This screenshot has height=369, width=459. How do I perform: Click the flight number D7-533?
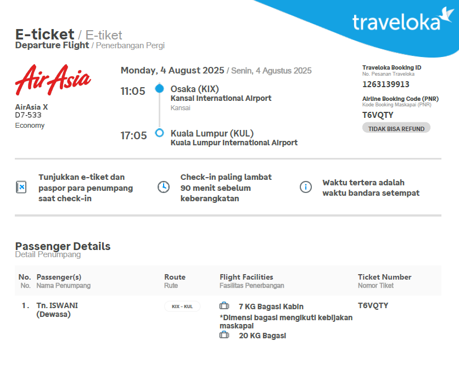point(28,115)
